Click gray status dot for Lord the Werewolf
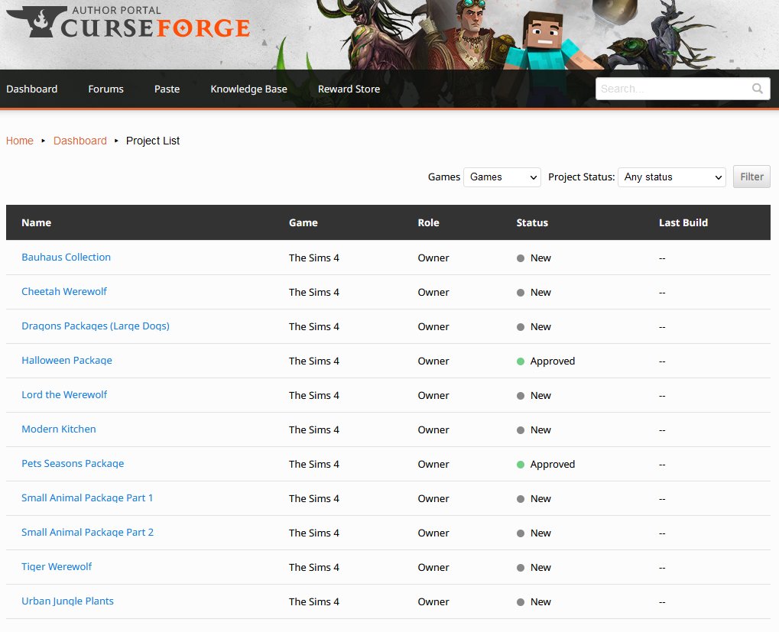This screenshot has width=779, height=632. click(x=521, y=396)
